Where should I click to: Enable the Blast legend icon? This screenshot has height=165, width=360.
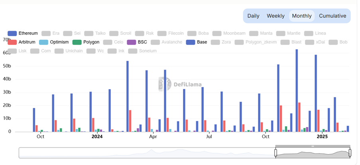point(285,42)
